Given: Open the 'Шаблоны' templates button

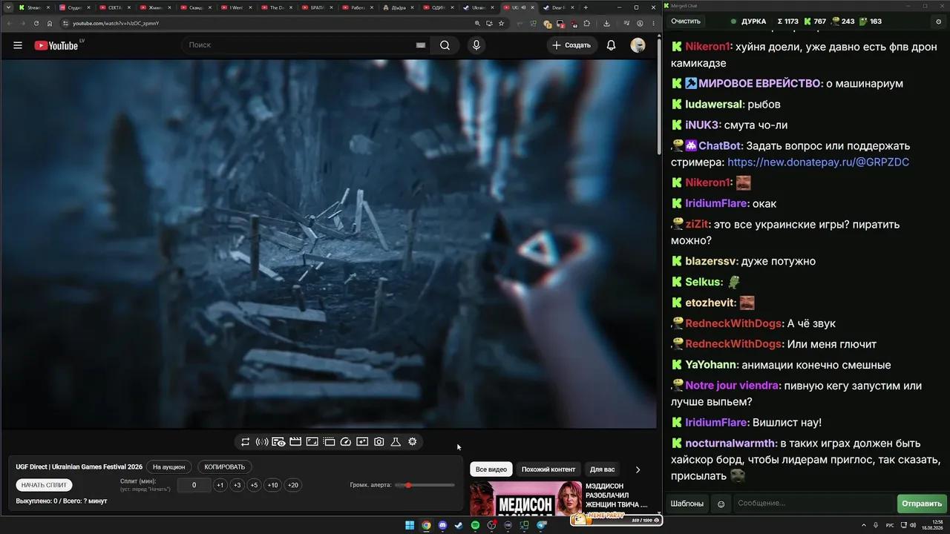Looking at the screenshot, I should click(x=687, y=504).
